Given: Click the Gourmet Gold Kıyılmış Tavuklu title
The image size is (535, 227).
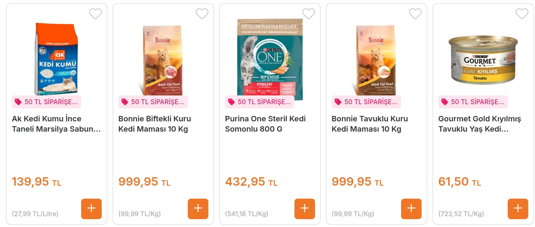Looking at the screenshot, I should (479, 124).
